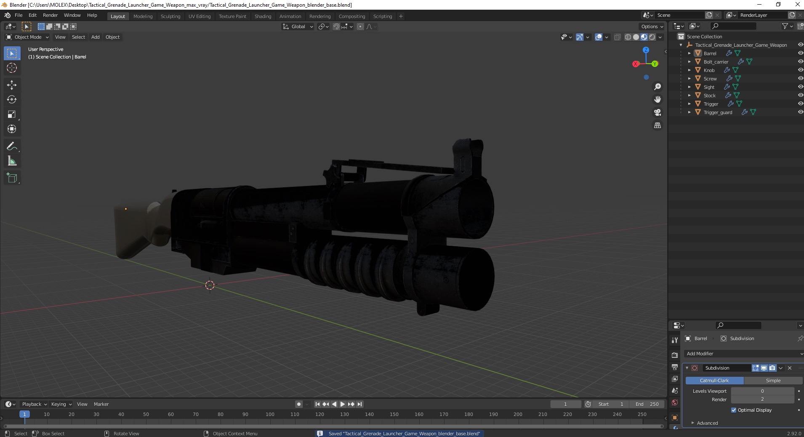Activate the Annotate tool
Viewport: 804px width, 437px height.
pos(12,147)
